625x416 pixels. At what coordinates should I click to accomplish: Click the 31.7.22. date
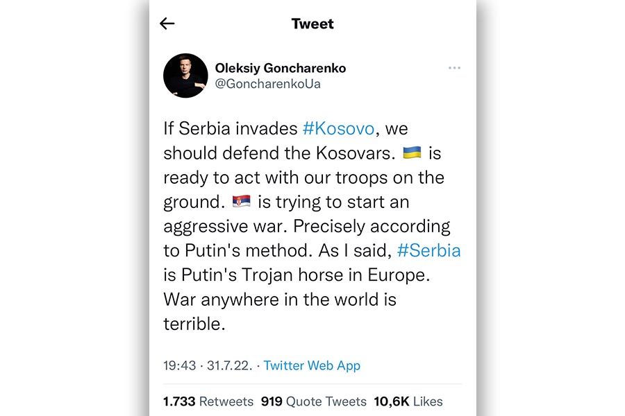(228, 365)
